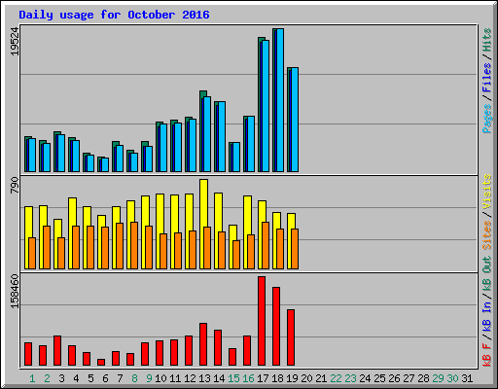Select day 3 on the date axis

click(61, 378)
